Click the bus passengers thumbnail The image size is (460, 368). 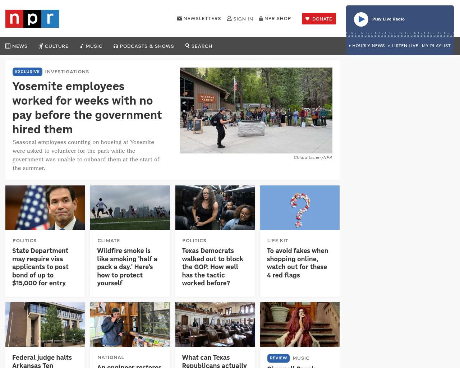215,208
